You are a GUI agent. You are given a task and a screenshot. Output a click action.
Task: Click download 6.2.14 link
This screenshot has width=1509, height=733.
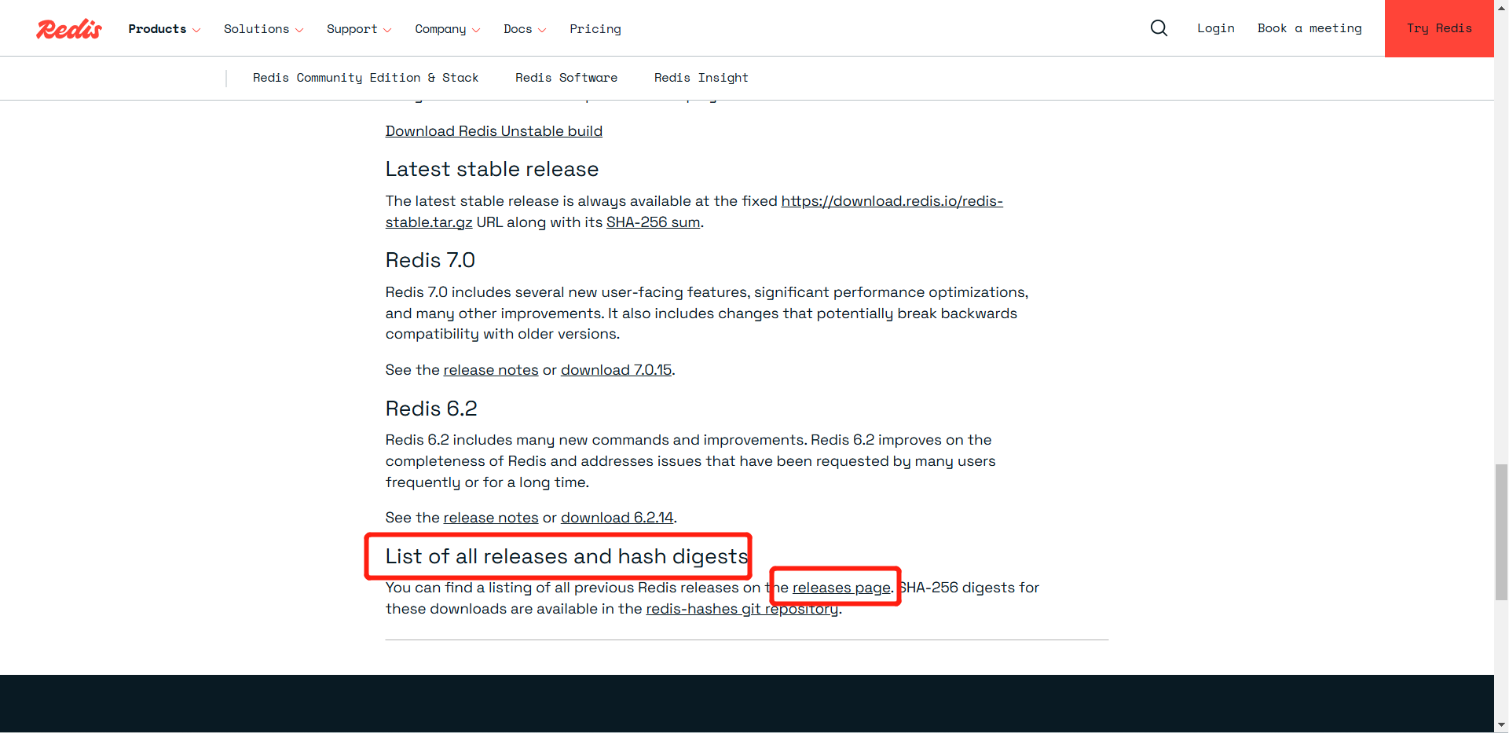point(617,518)
